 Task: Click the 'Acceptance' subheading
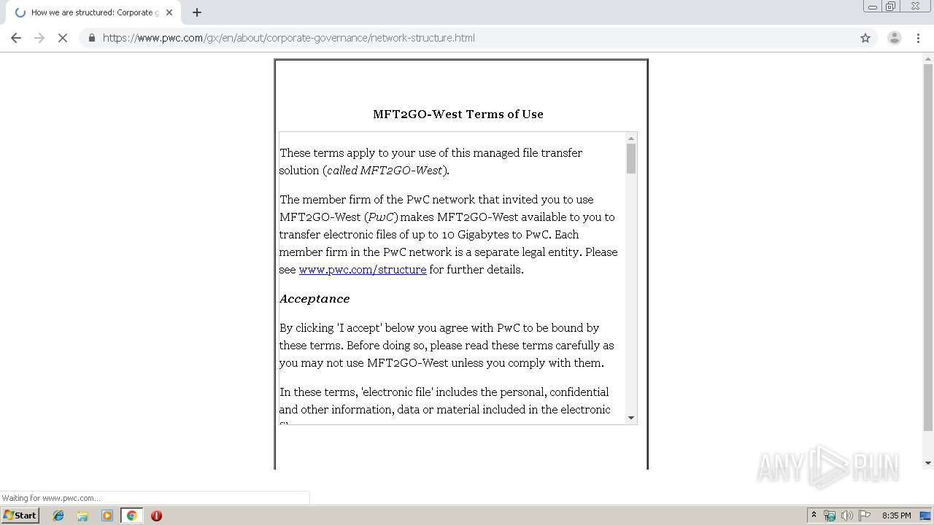click(314, 299)
